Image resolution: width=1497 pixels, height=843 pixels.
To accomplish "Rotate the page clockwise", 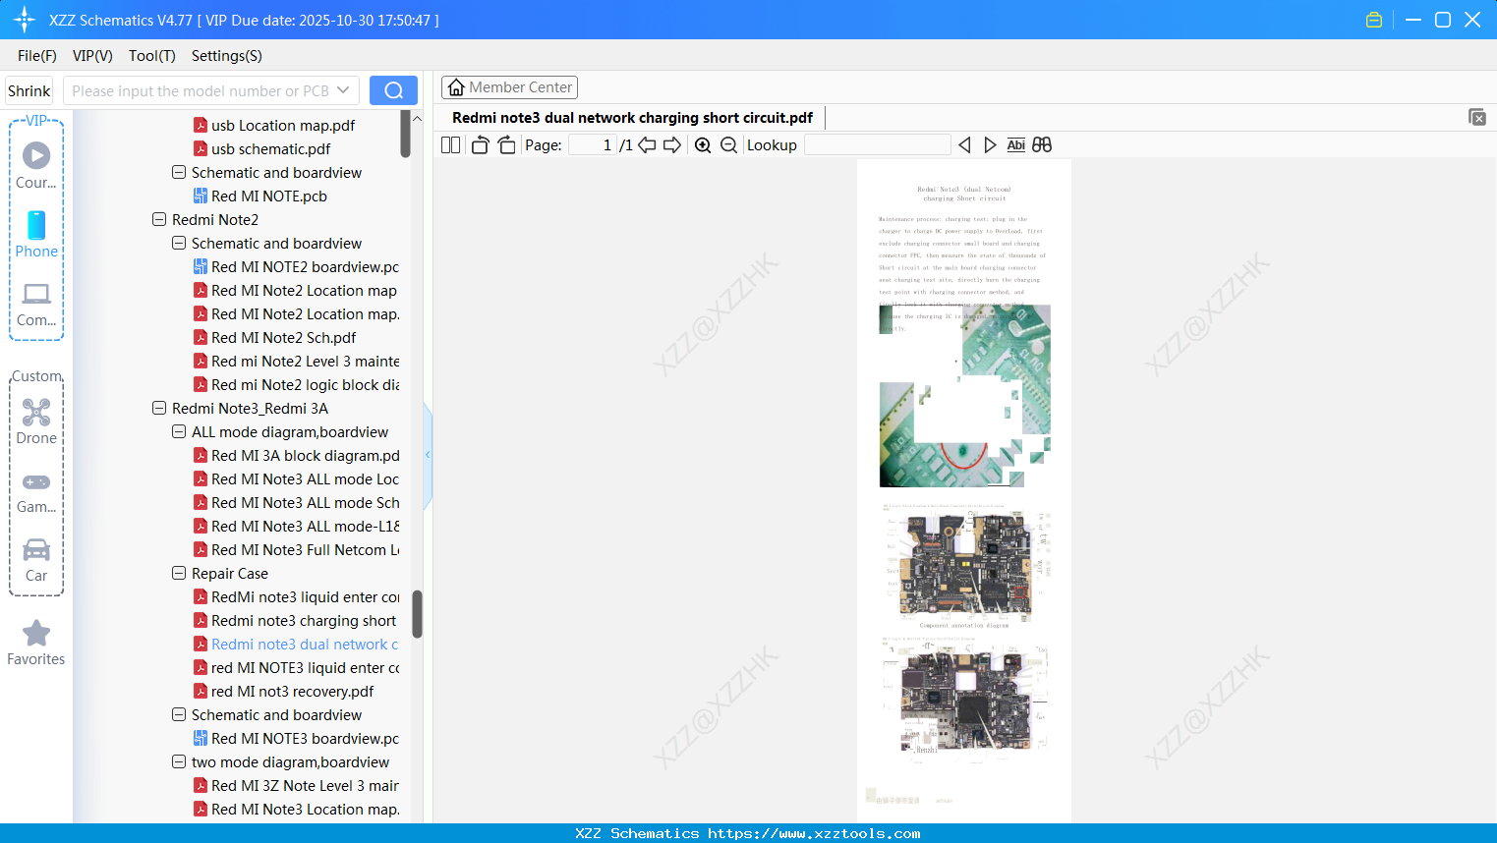I will [x=506, y=145].
